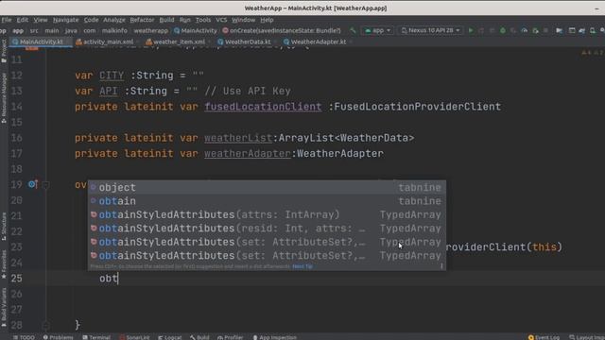Open the SonarLint tool window

134,337
